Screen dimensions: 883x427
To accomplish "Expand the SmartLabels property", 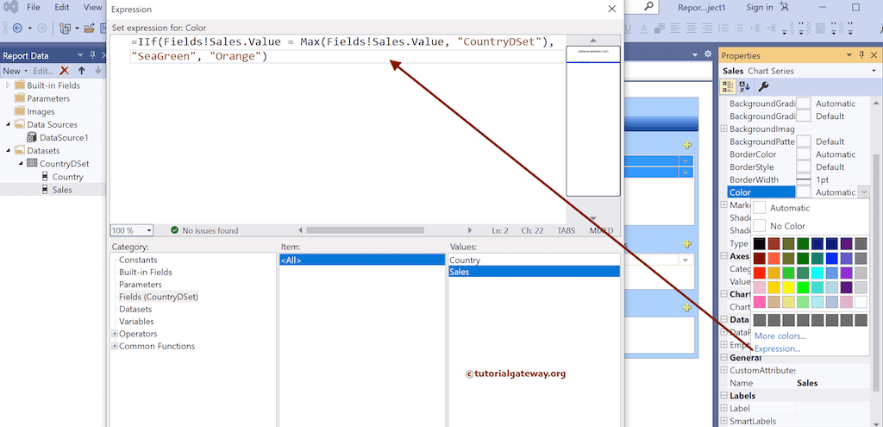I will click(x=724, y=421).
